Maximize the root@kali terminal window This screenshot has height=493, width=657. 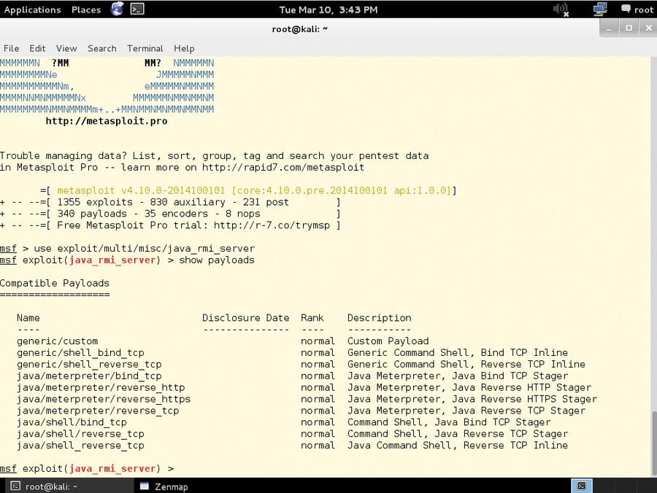[x=629, y=28]
